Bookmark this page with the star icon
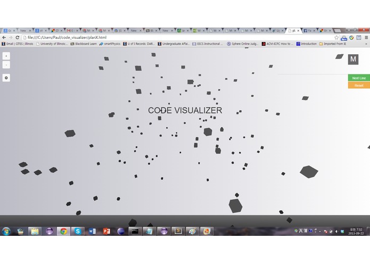The width and height of the screenshot is (370, 263). click(336, 37)
